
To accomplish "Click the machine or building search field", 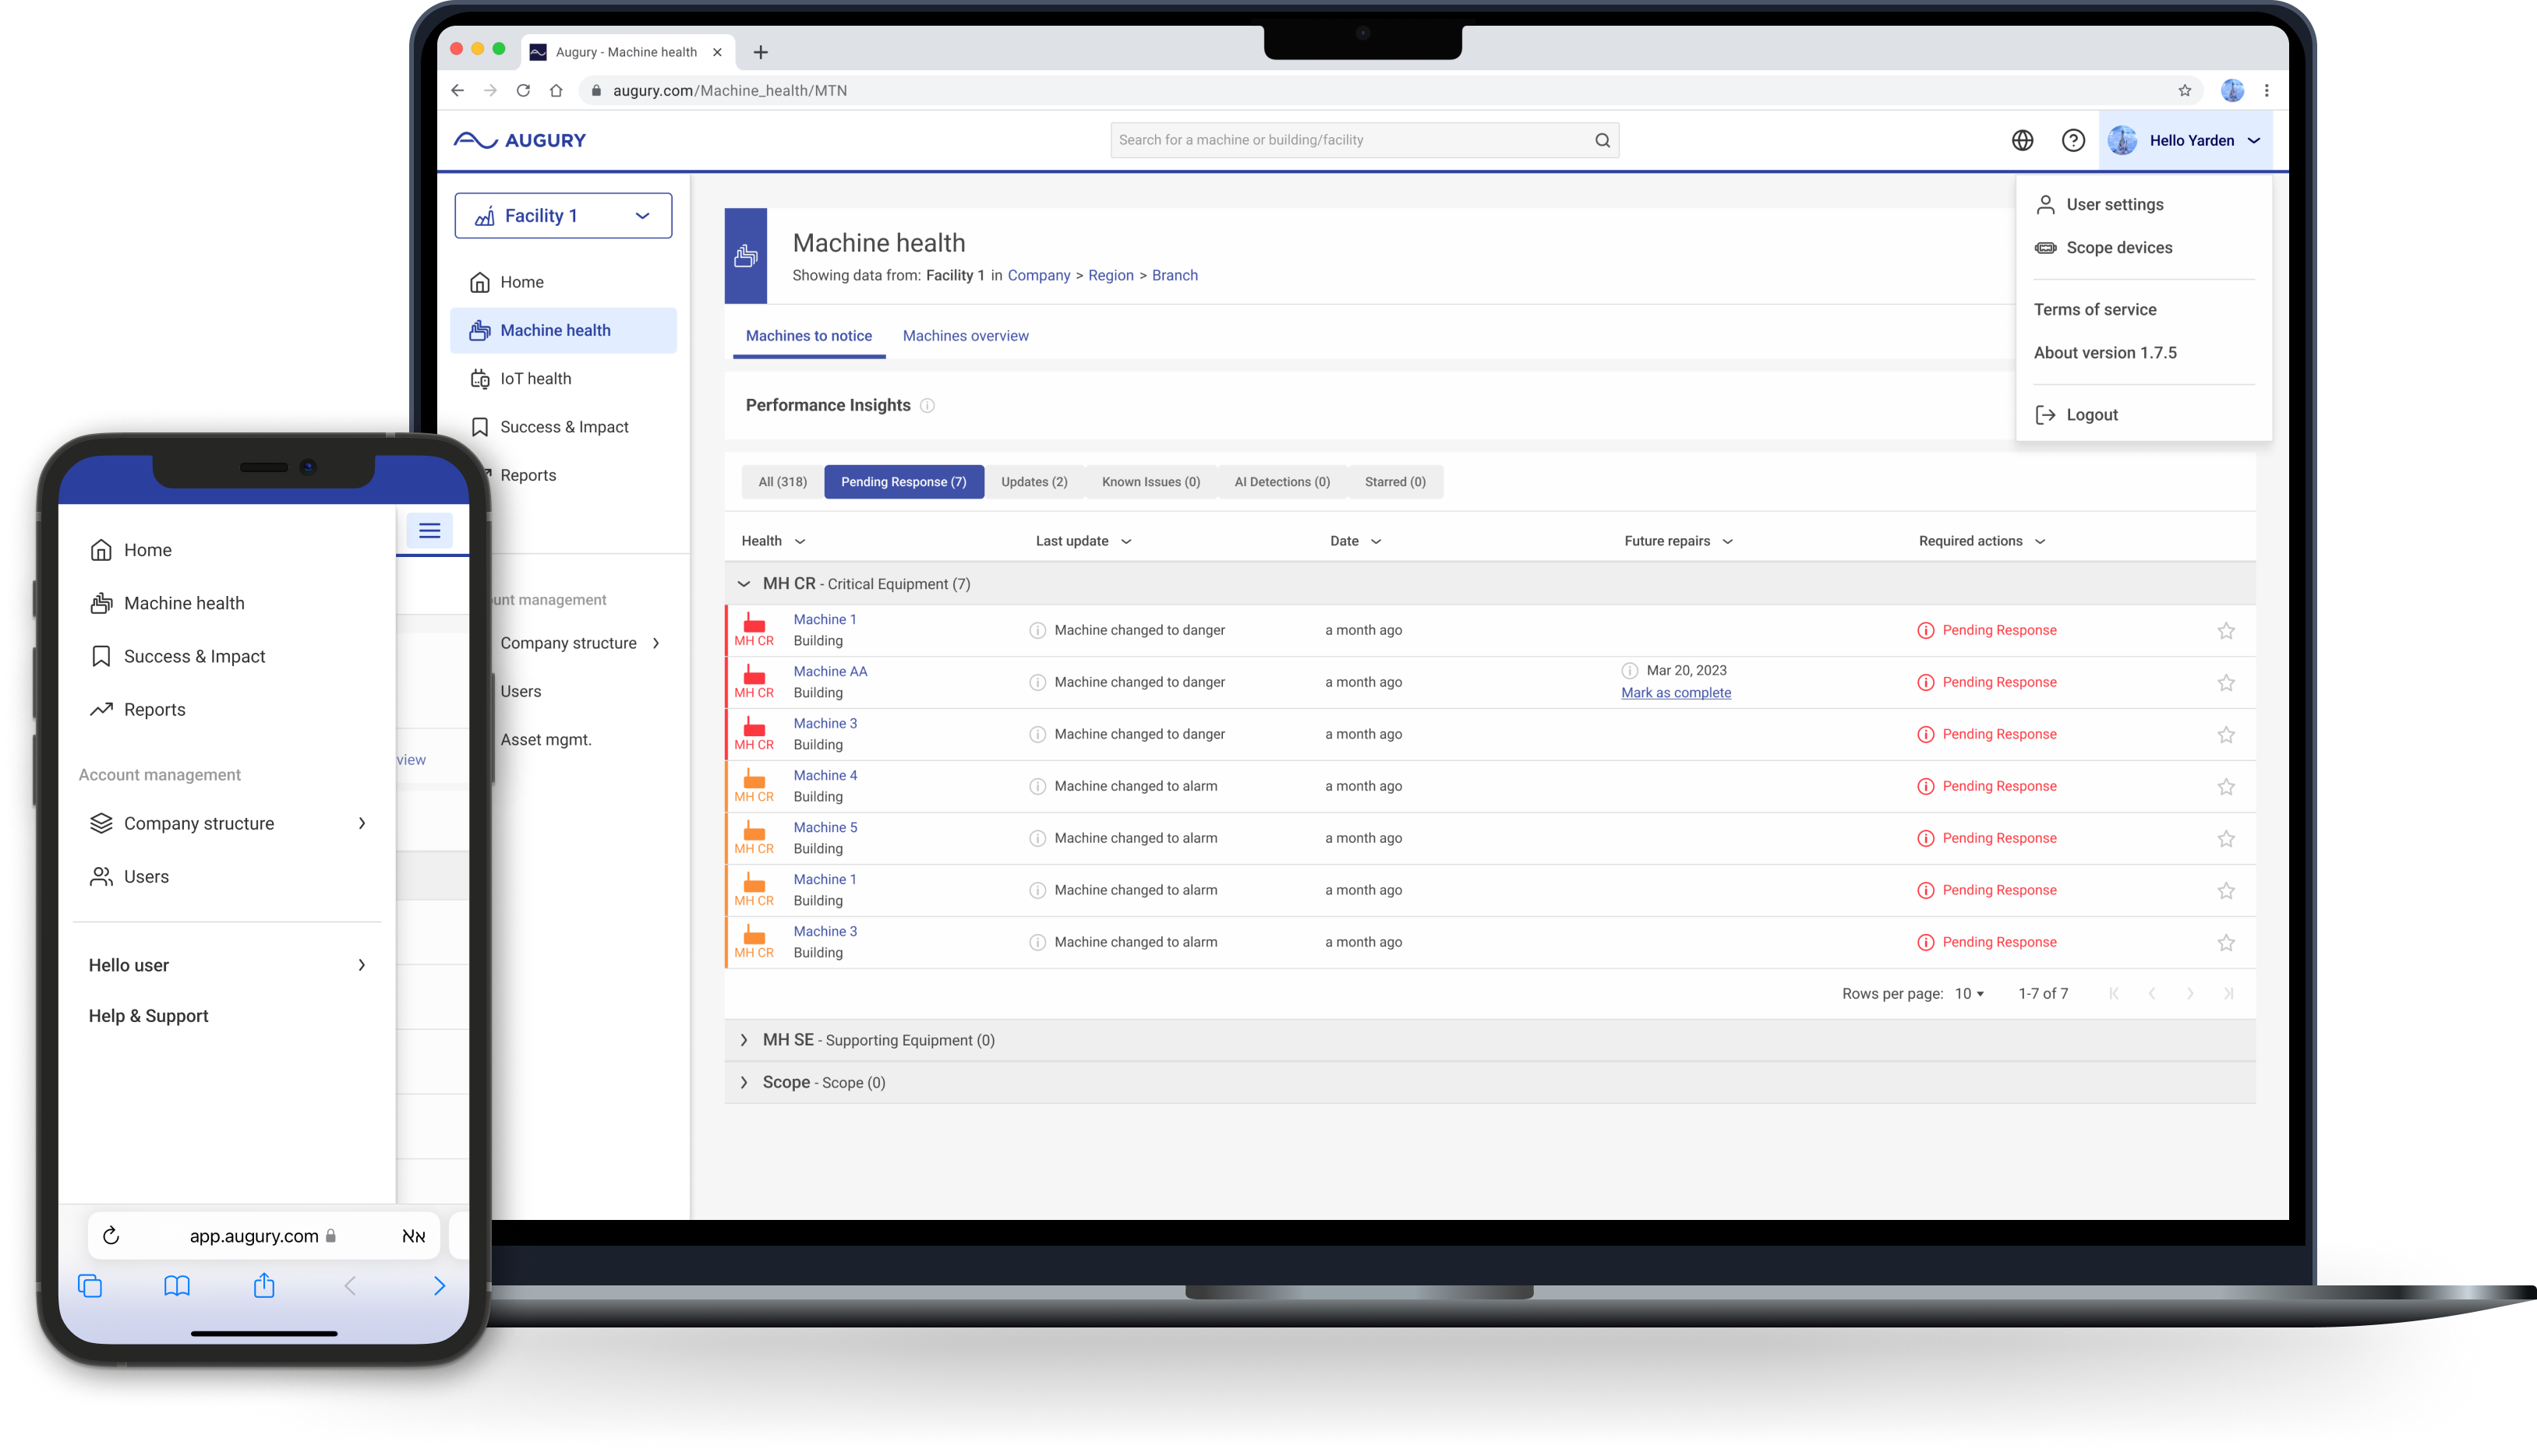I will pos(1365,140).
